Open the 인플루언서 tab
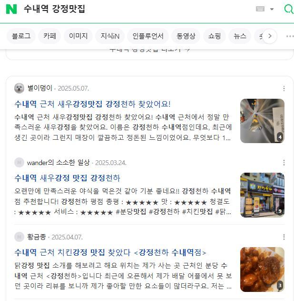294x301 pixels. click(148, 36)
